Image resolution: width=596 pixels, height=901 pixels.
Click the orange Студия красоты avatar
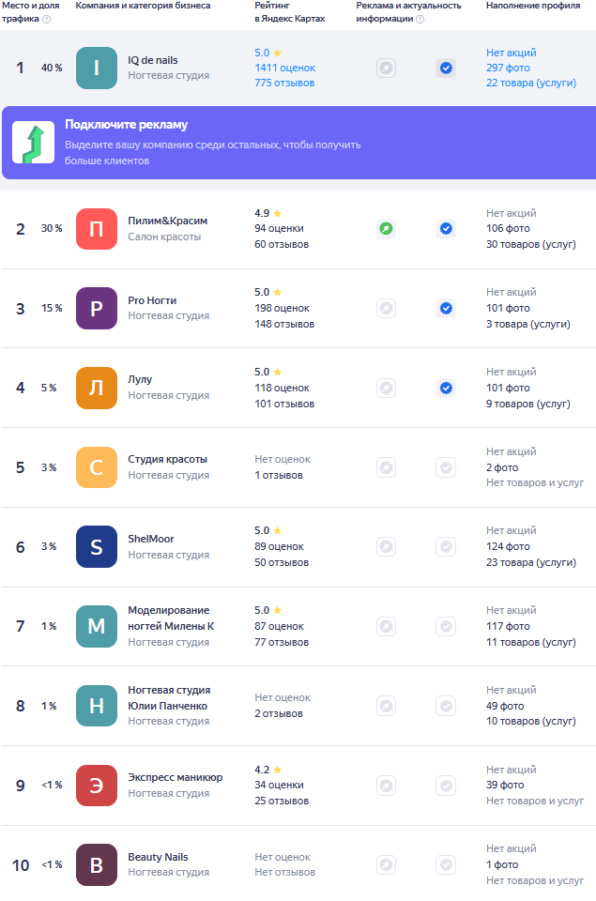tap(96, 467)
